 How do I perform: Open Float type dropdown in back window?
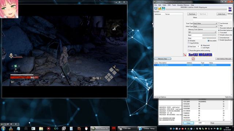click(x=221, y=123)
